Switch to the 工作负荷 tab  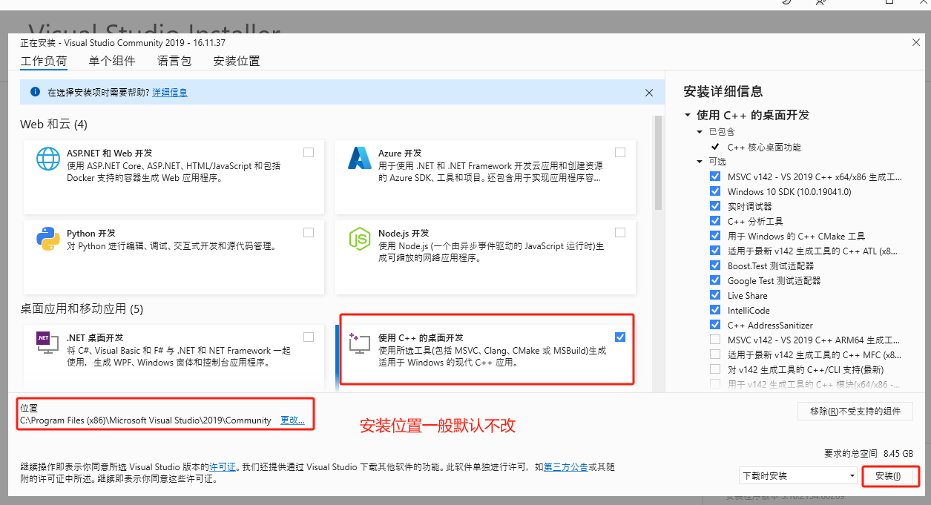coord(44,62)
